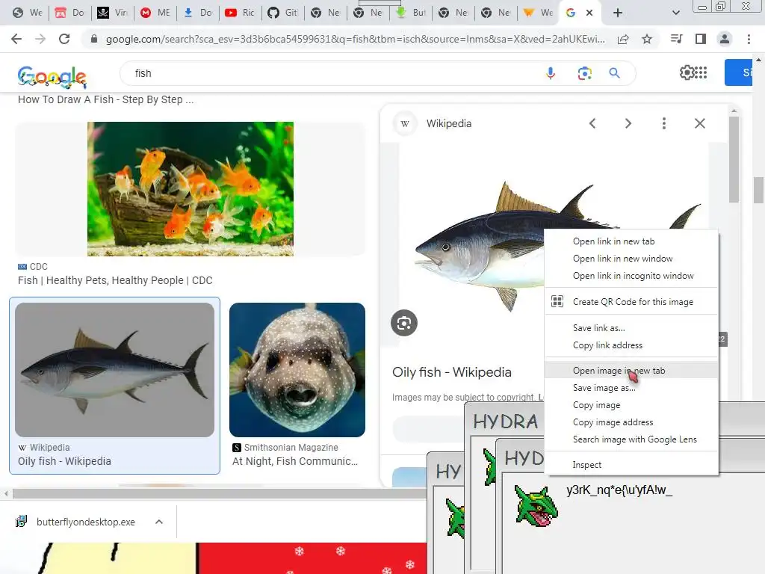Click the Wikipedia W logo in preview header
Screen dimensions: 765x574
(405, 123)
